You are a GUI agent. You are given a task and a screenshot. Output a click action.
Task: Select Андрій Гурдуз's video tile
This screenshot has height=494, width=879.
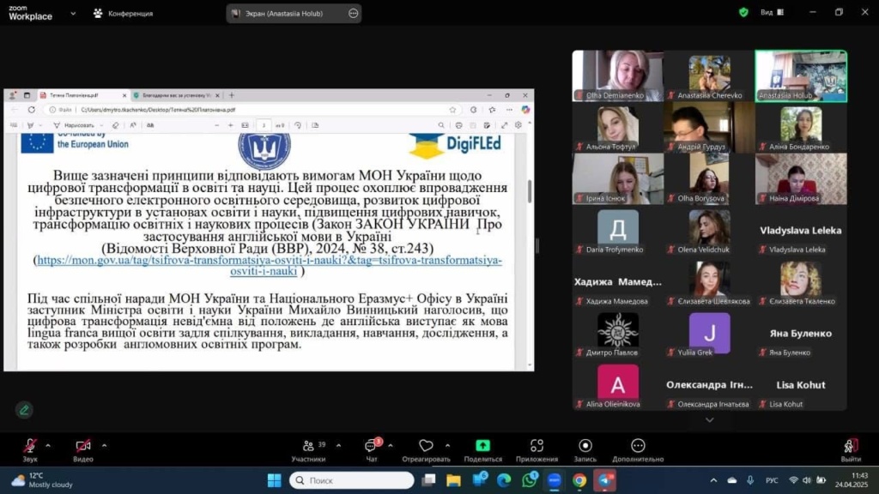click(709, 127)
